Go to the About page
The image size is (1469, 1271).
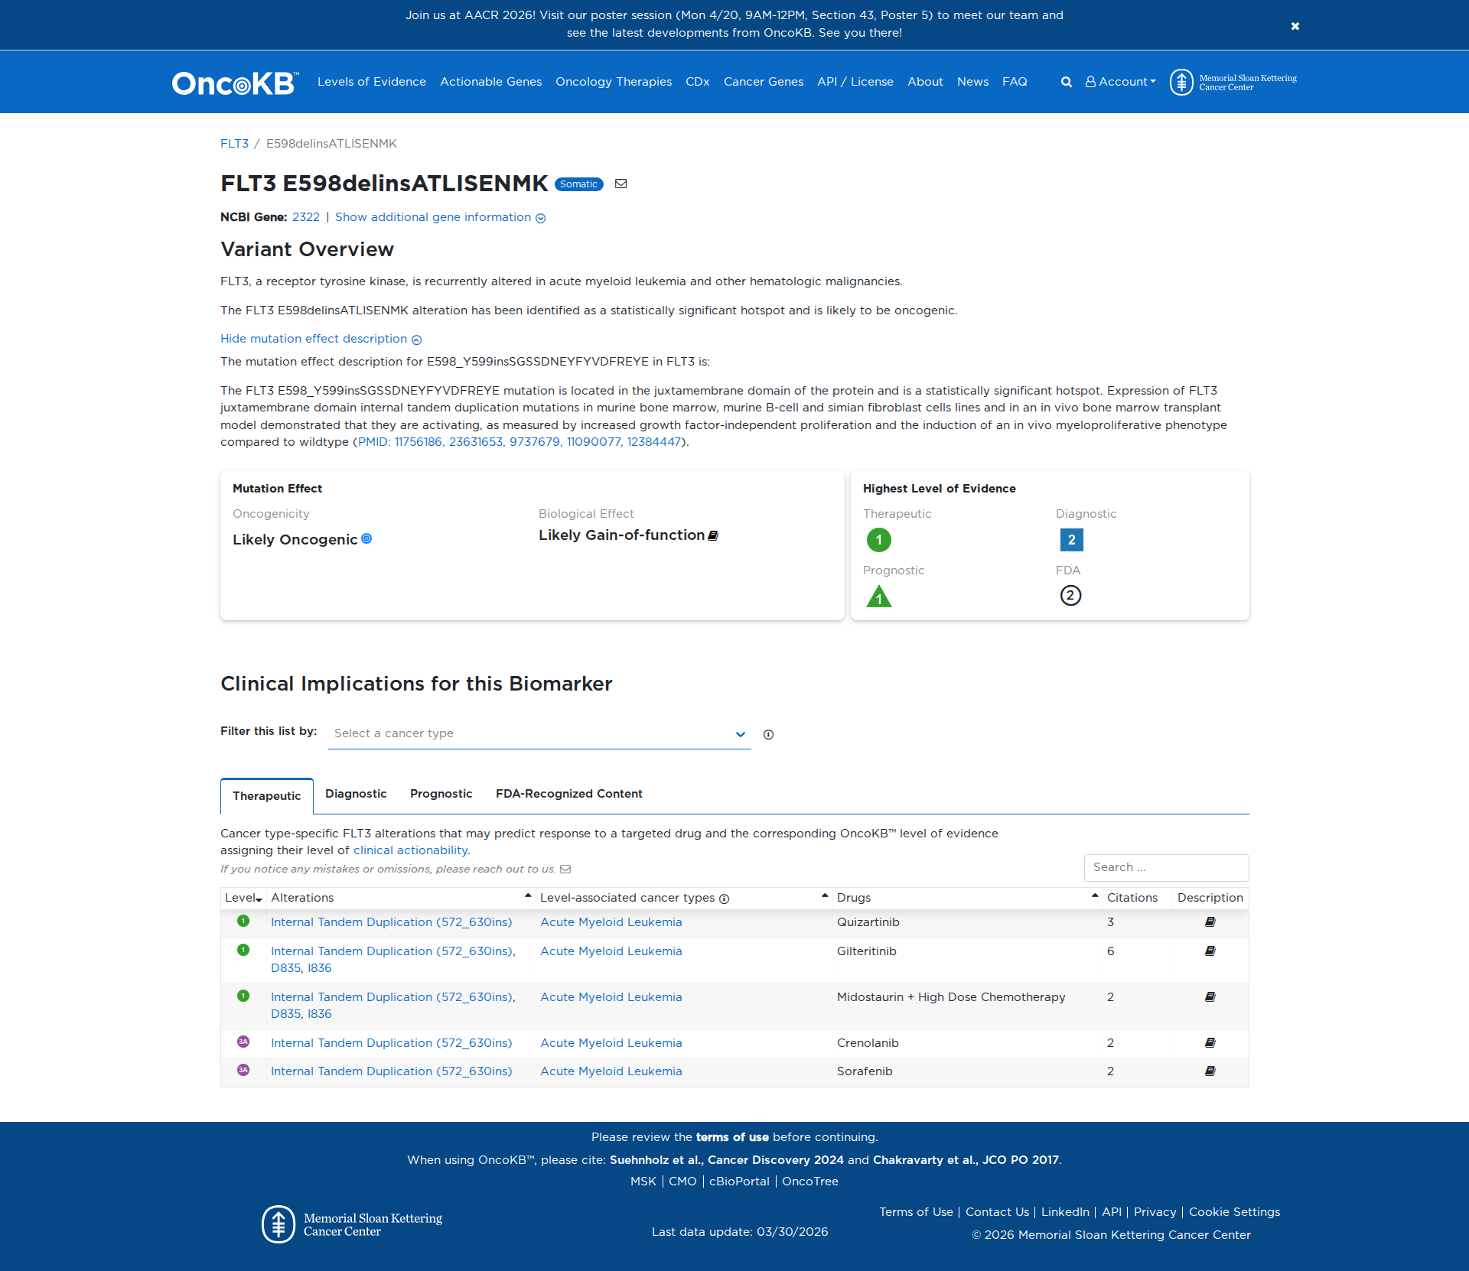[x=925, y=82]
